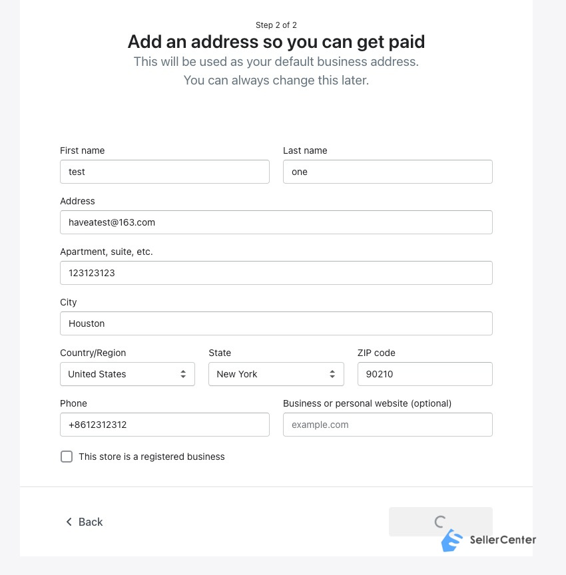Click the Last name field containing one
The height and width of the screenshot is (575, 566).
[388, 172]
